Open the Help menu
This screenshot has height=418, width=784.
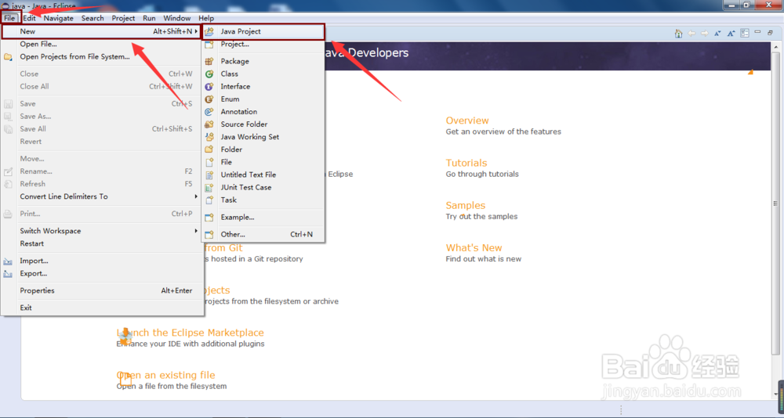point(206,18)
